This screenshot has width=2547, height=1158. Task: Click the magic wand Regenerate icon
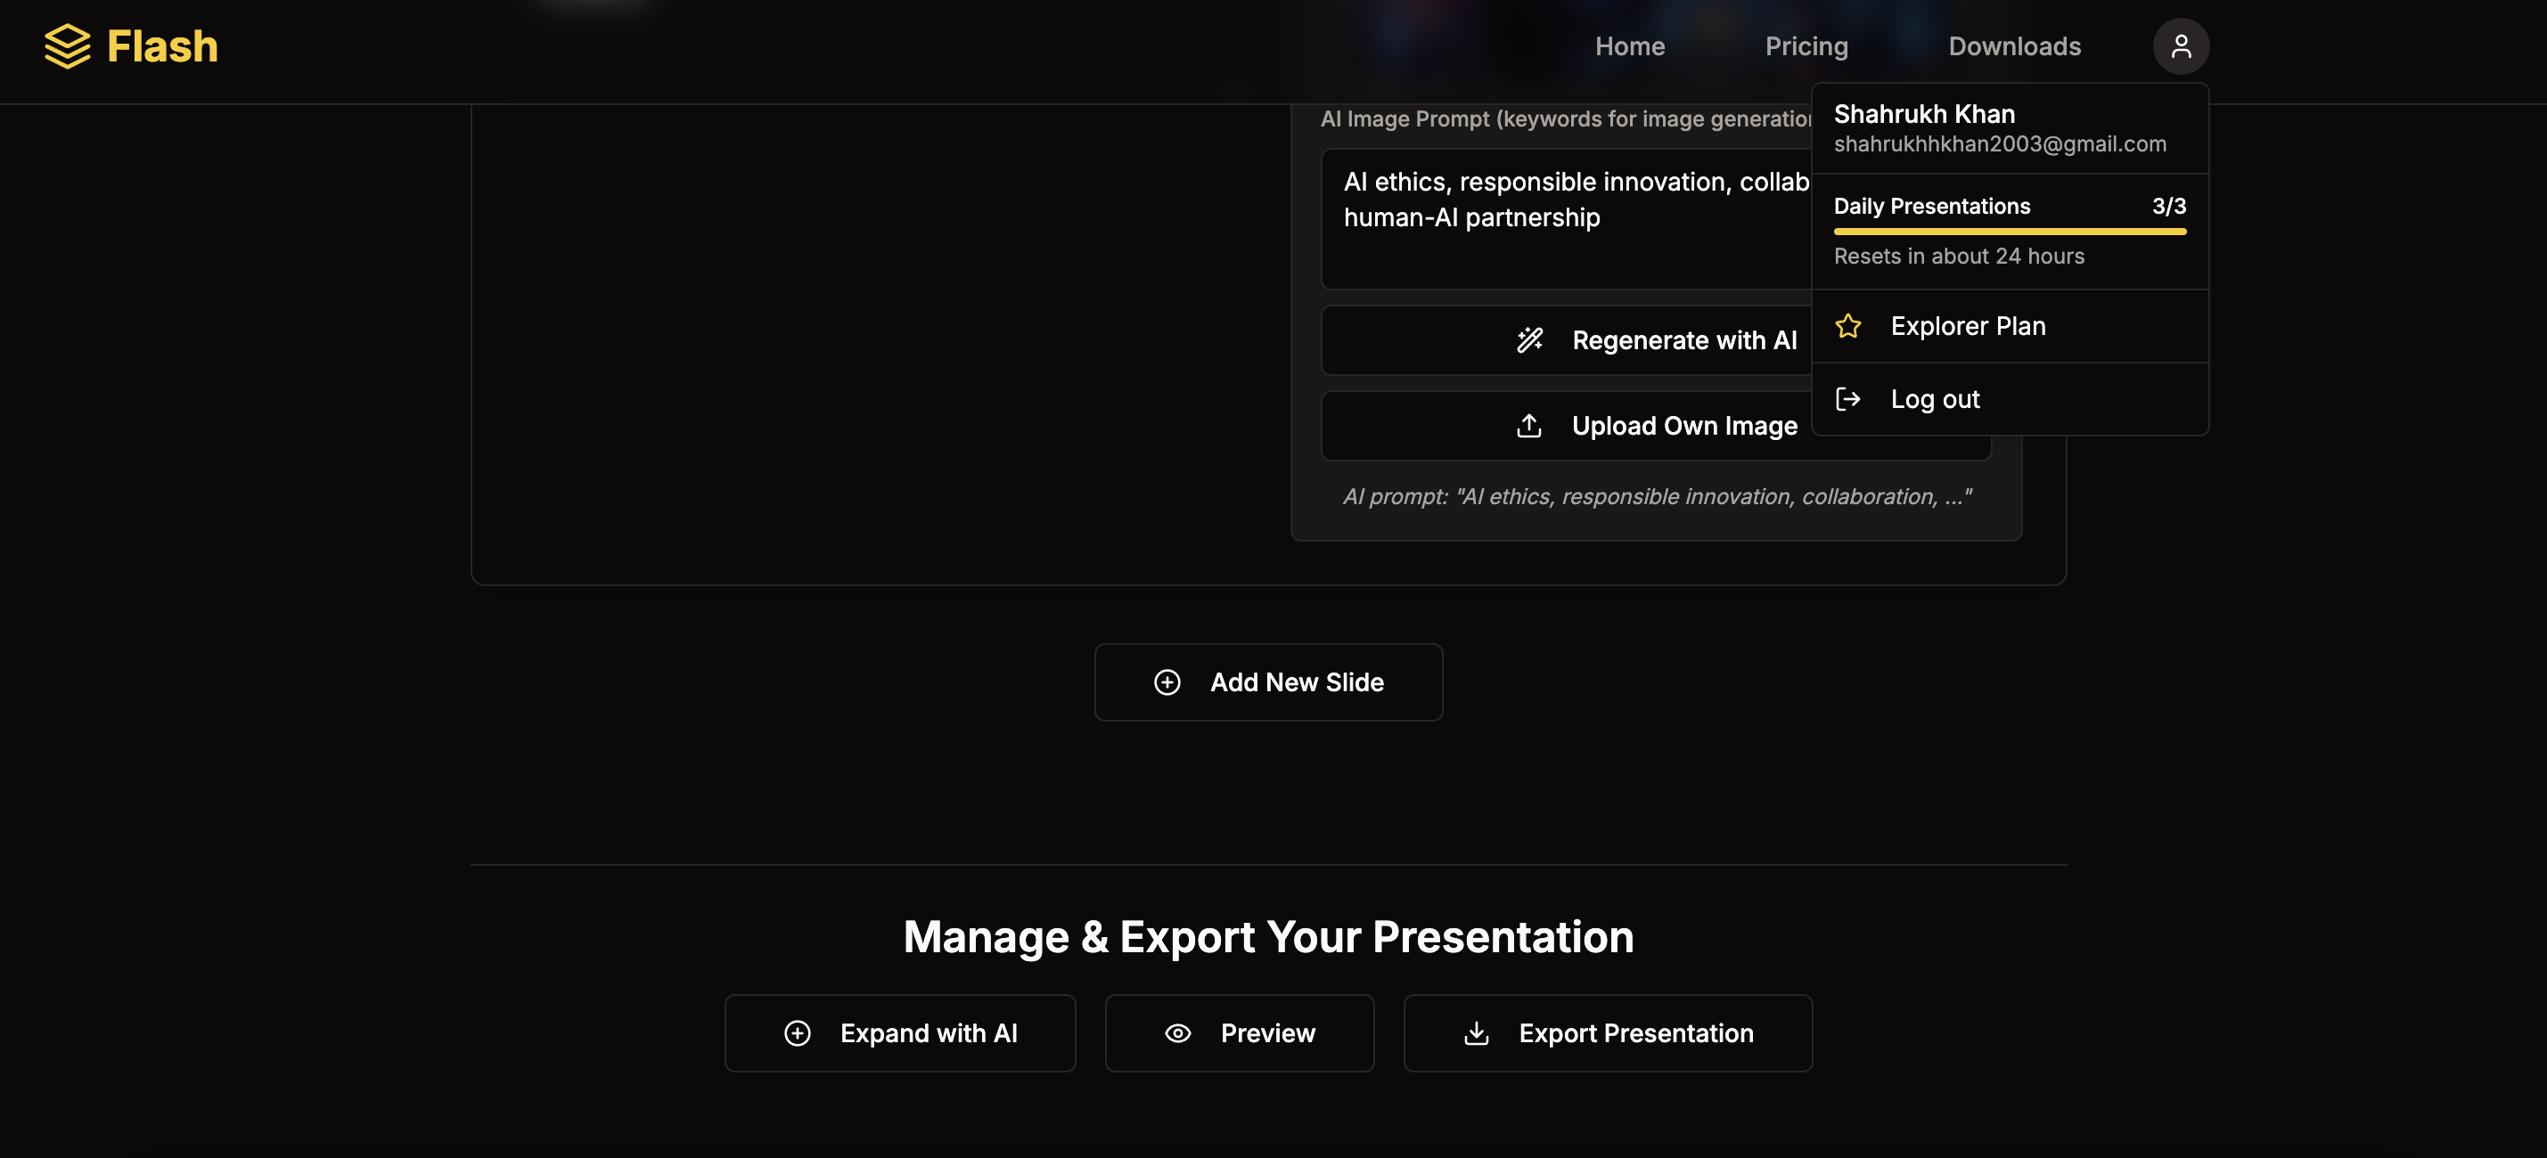(x=1529, y=340)
